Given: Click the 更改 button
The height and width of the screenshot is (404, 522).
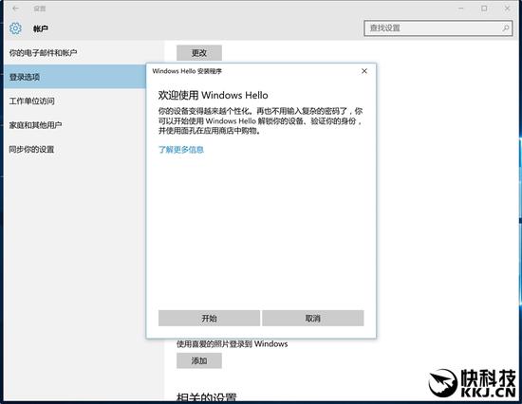Looking at the screenshot, I should 199,52.
